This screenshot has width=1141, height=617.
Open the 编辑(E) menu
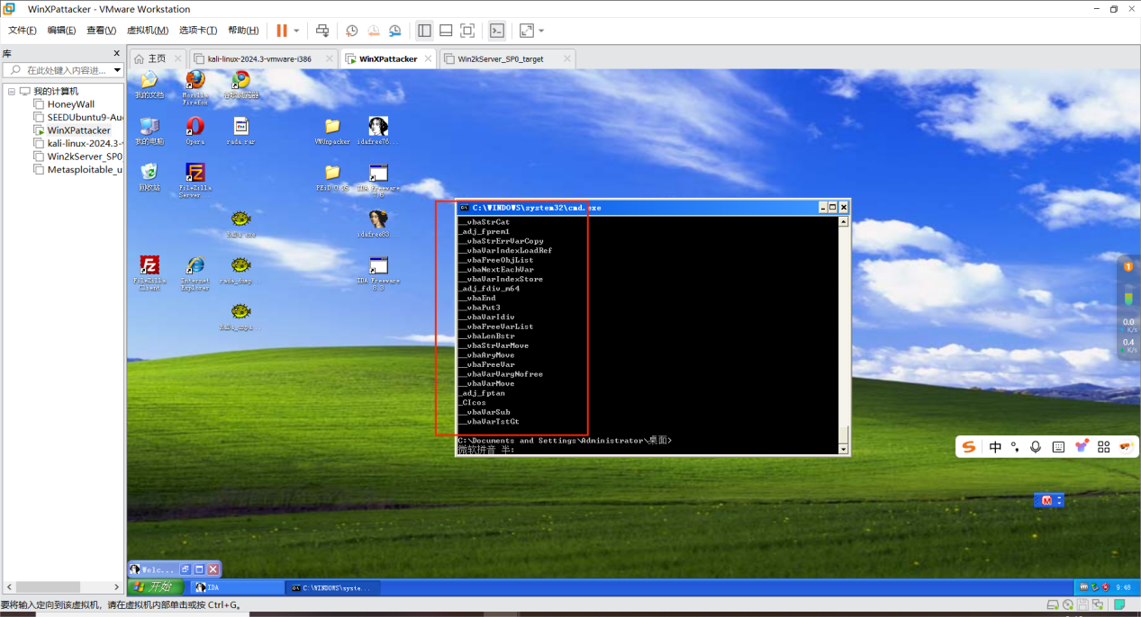[61, 31]
